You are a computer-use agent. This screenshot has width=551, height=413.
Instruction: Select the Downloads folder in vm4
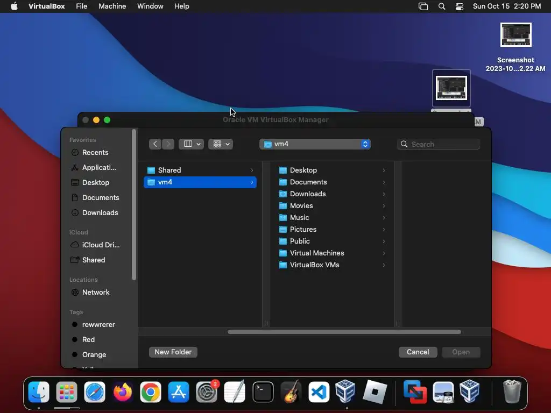coord(332,194)
